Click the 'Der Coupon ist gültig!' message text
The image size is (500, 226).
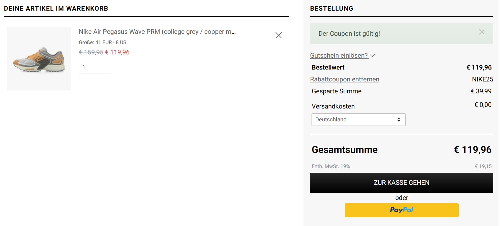pos(349,33)
